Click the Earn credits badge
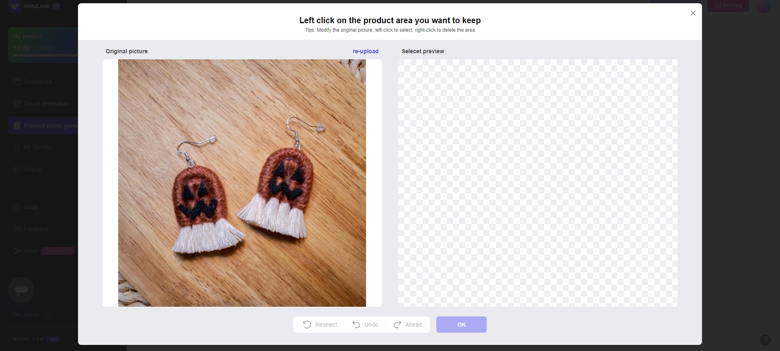780x351 pixels. pos(58,251)
